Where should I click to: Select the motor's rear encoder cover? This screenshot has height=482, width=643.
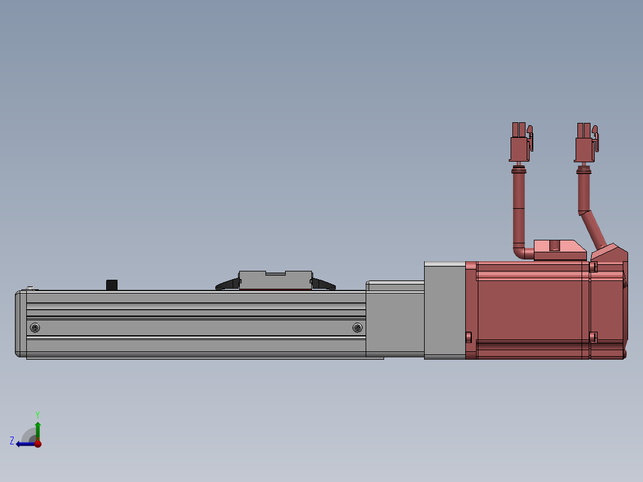[607, 310]
